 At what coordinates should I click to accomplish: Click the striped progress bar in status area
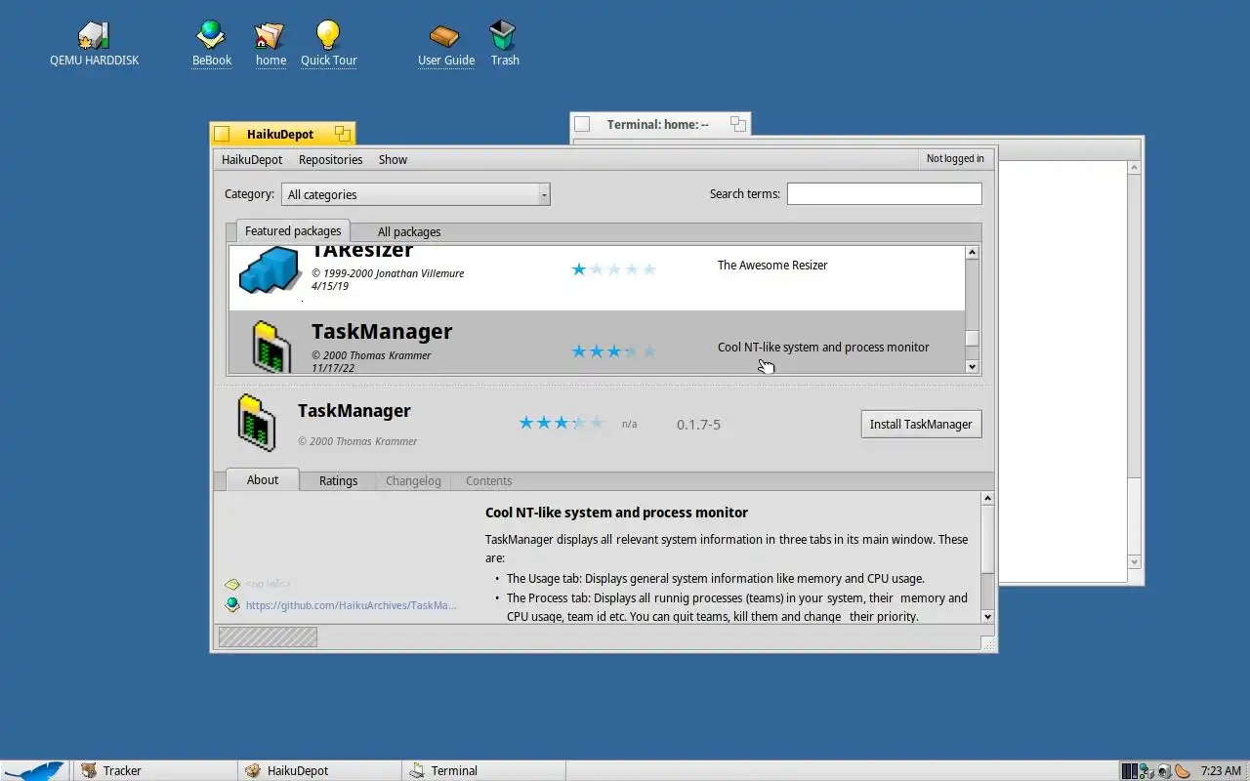268,637
